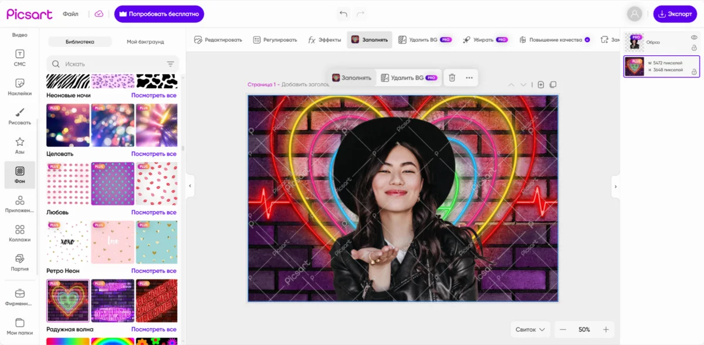Click in the Искать search field
This screenshot has width=704, height=345.
coord(111,64)
